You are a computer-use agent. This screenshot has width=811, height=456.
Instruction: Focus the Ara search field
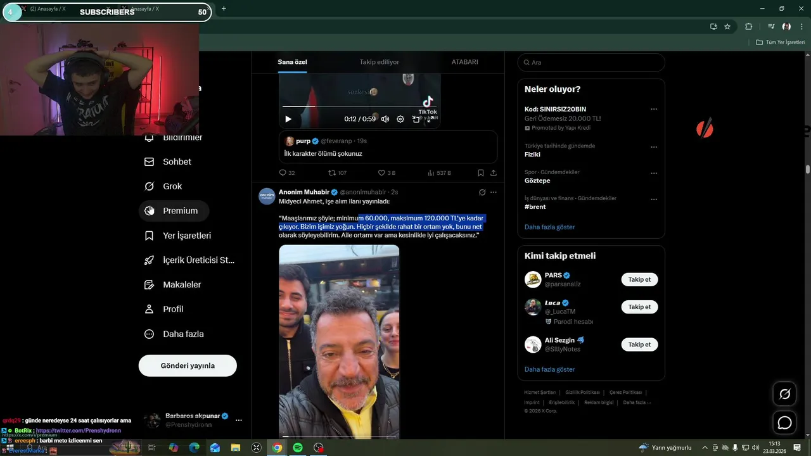pyautogui.click(x=591, y=62)
